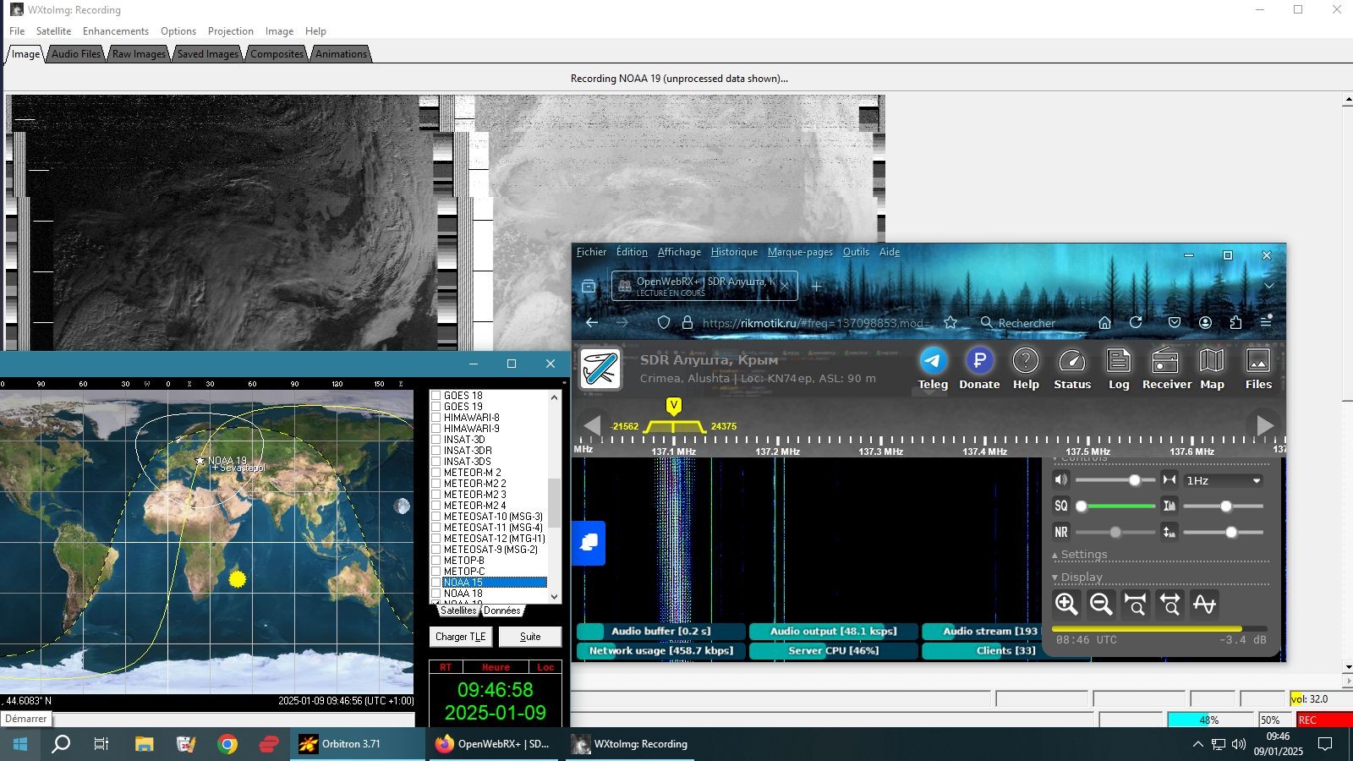The height and width of the screenshot is (761, 1353).
Task: Mute audio with the speaker button
Action: [x=1060, y=480]
